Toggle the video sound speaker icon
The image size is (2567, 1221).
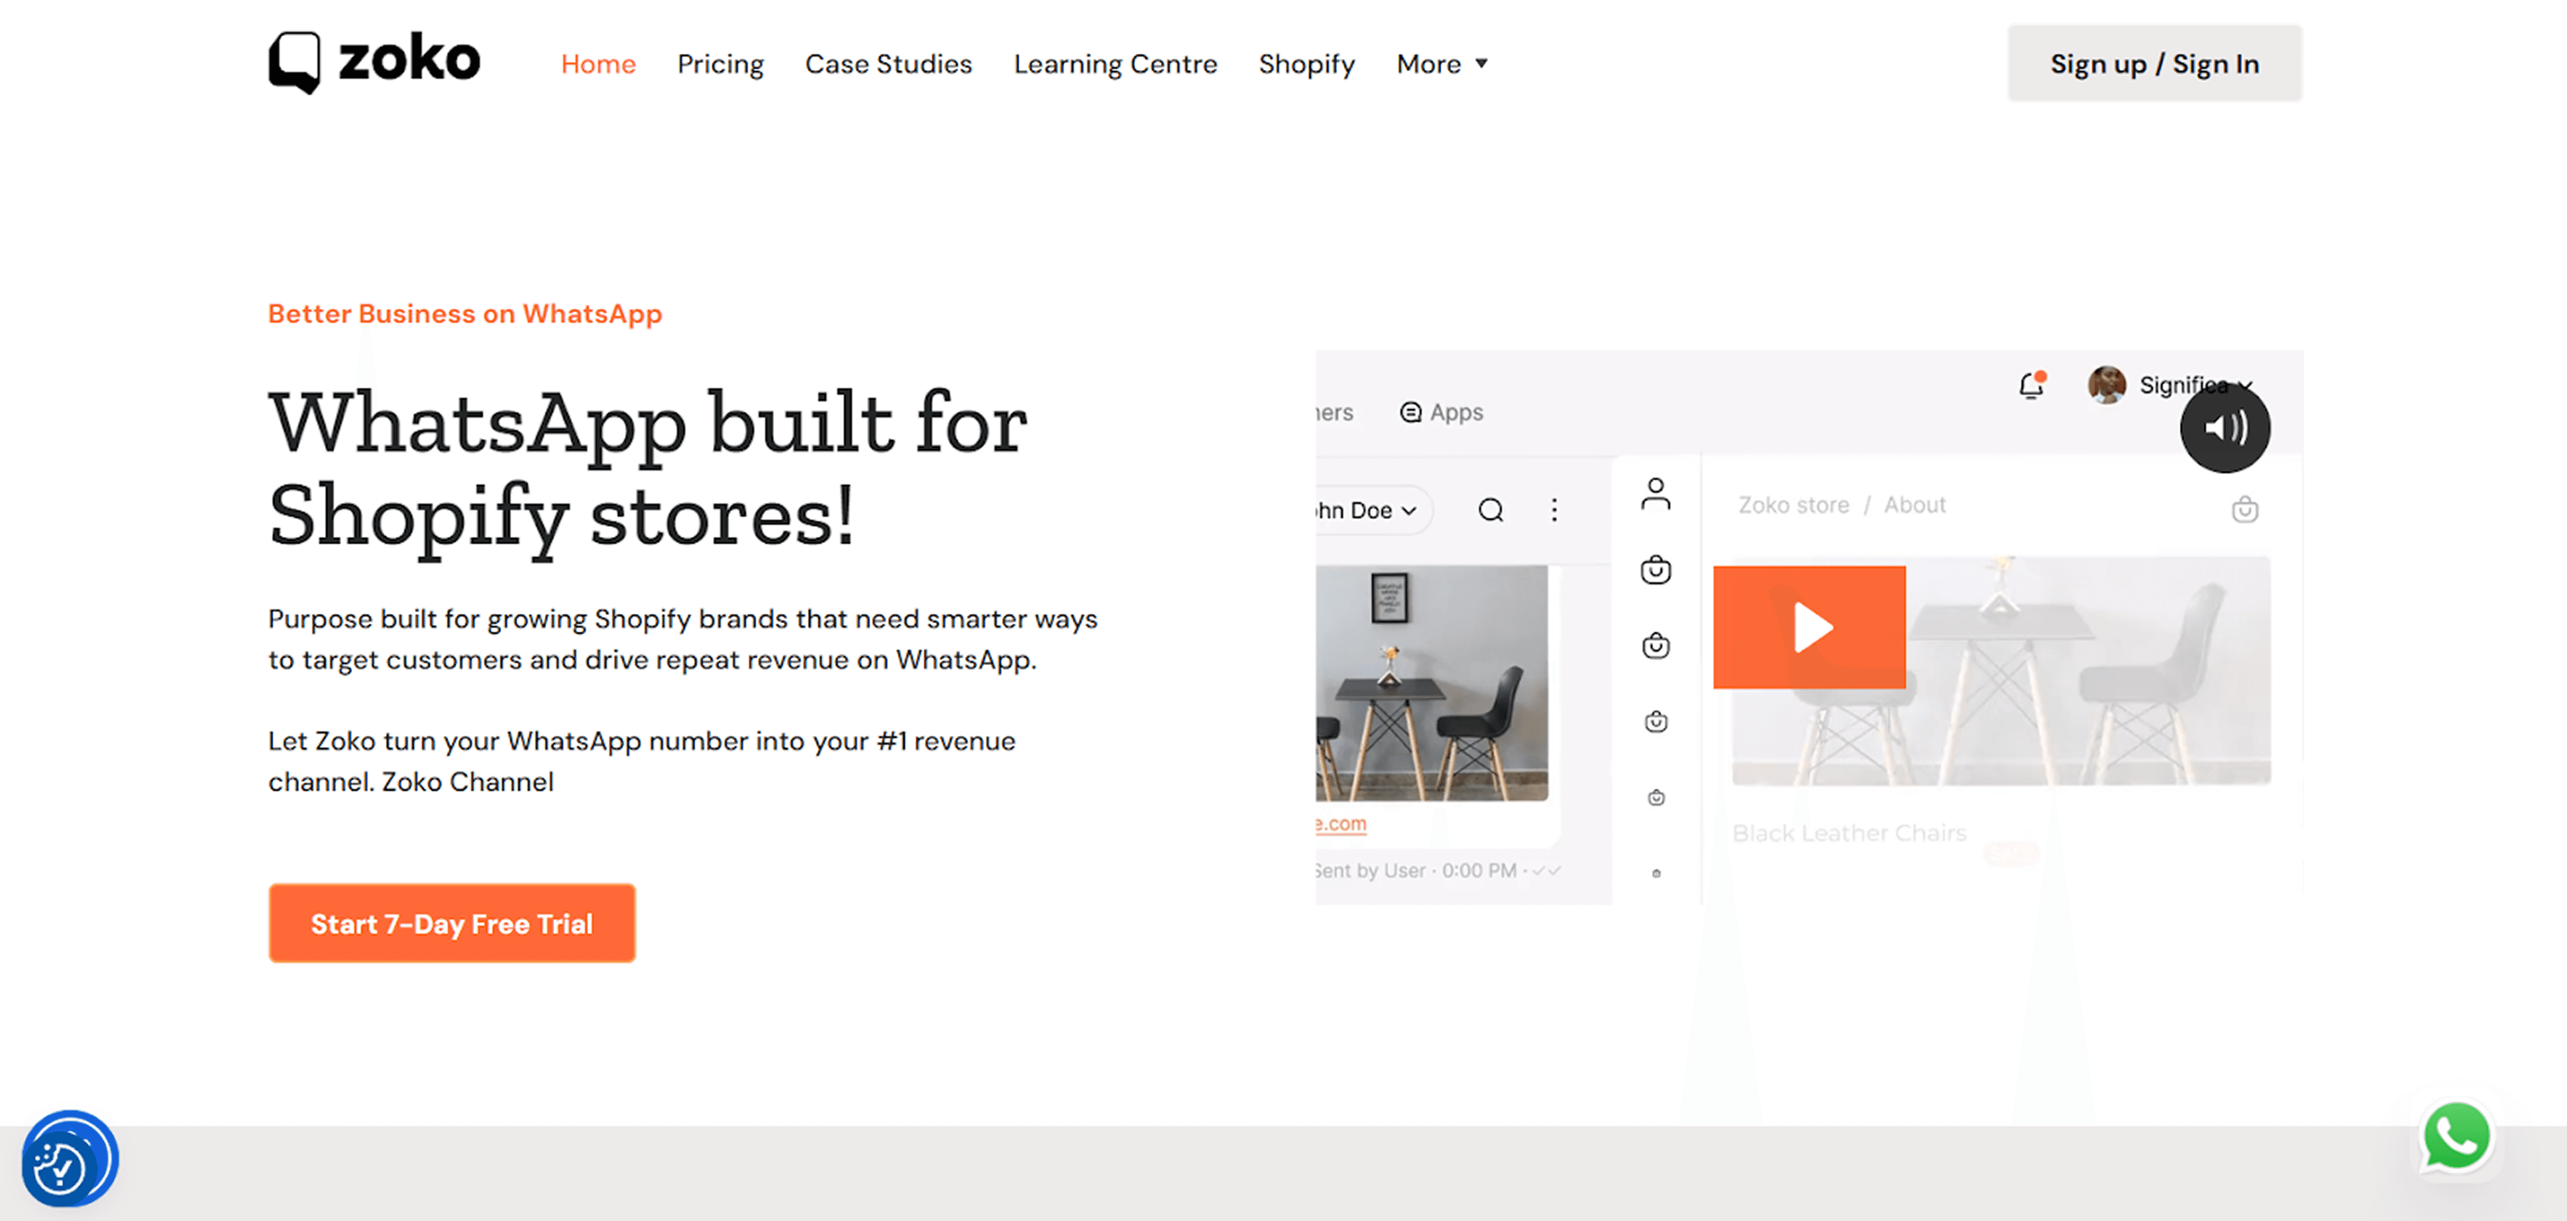coord(2224,428)
